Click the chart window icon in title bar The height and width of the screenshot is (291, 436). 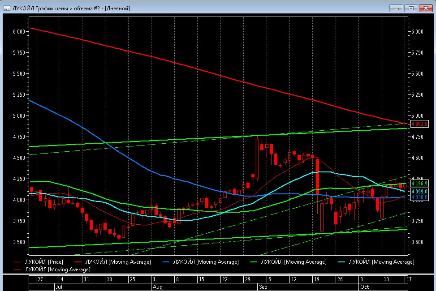pos(7,8)
